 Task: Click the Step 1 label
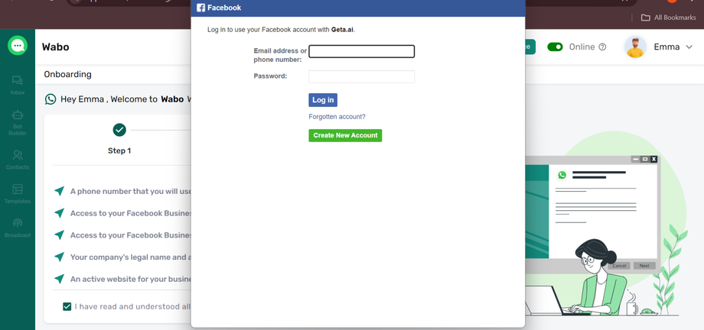(x=119, y=150)
